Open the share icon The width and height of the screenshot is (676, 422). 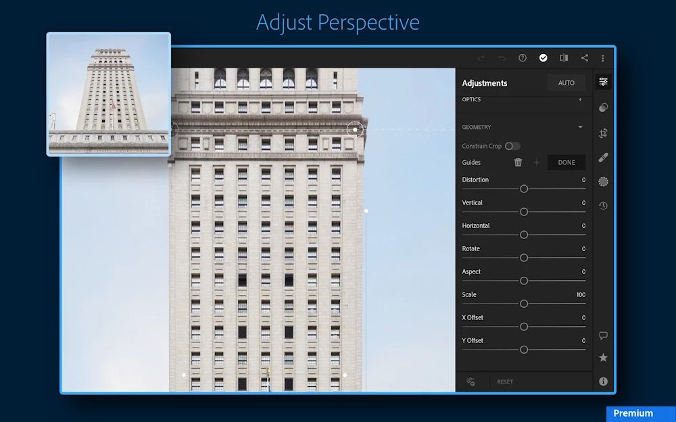(585, 57)
